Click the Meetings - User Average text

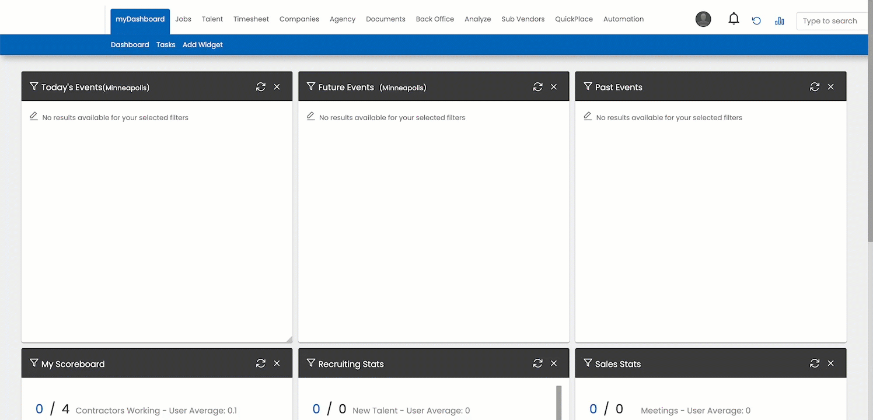click(x=696, y=411)
